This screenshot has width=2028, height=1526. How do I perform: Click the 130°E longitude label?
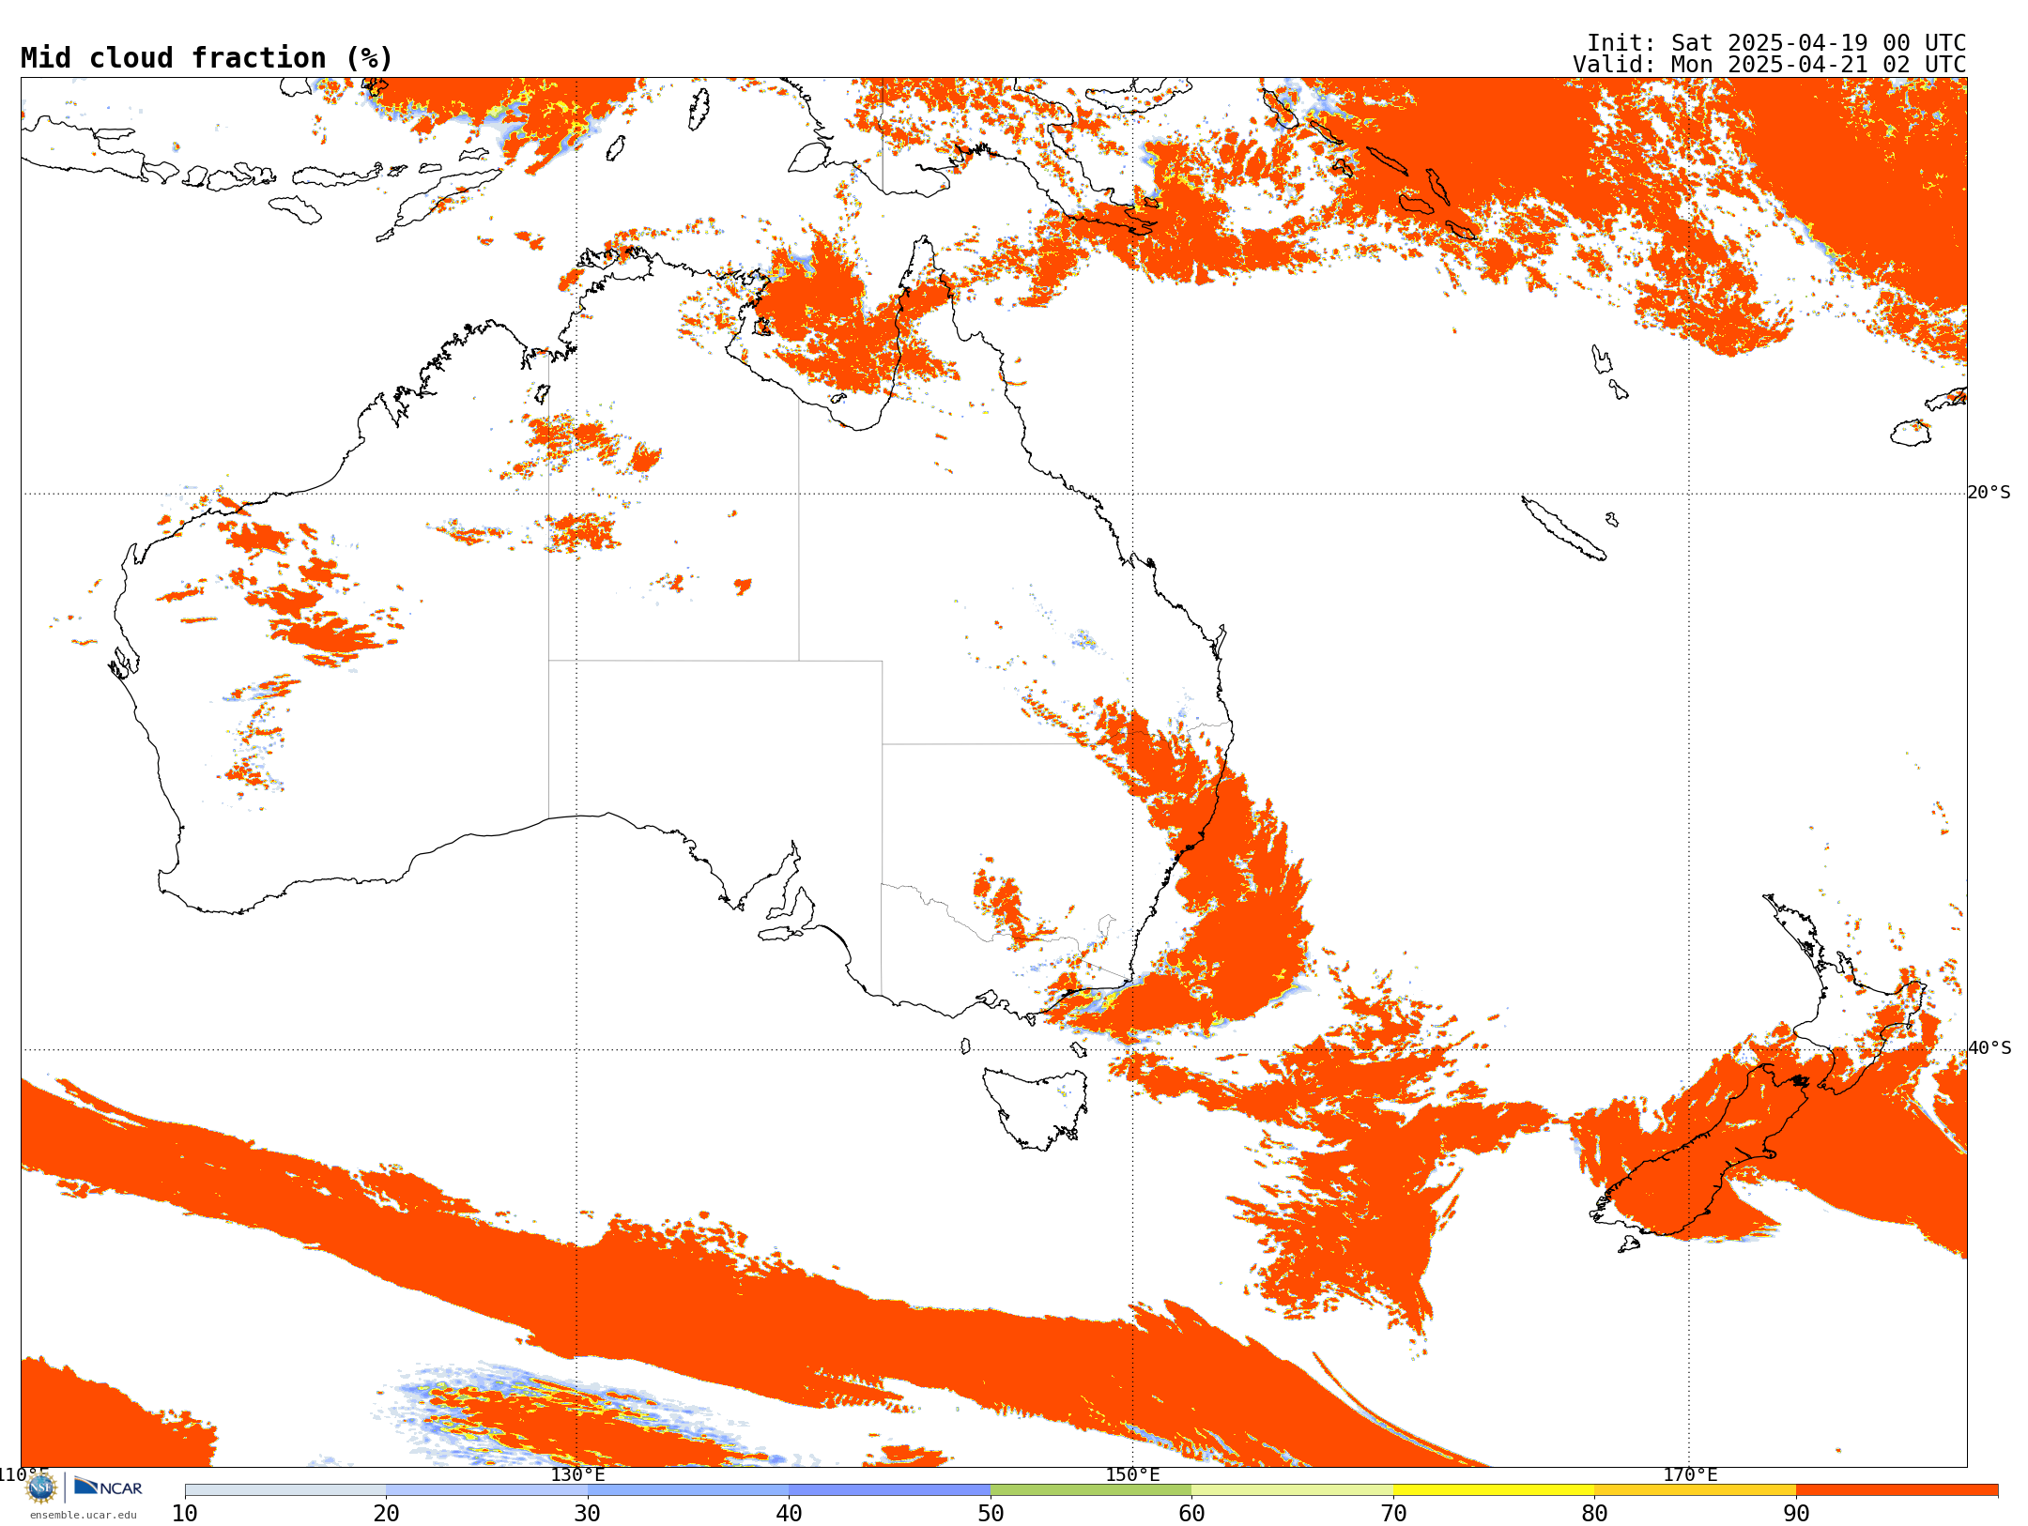click(577, 1475)
